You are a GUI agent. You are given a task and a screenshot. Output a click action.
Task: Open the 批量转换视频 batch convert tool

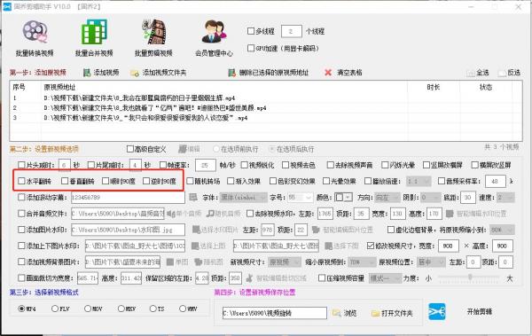pyautogui.click(x=35, y=38)
